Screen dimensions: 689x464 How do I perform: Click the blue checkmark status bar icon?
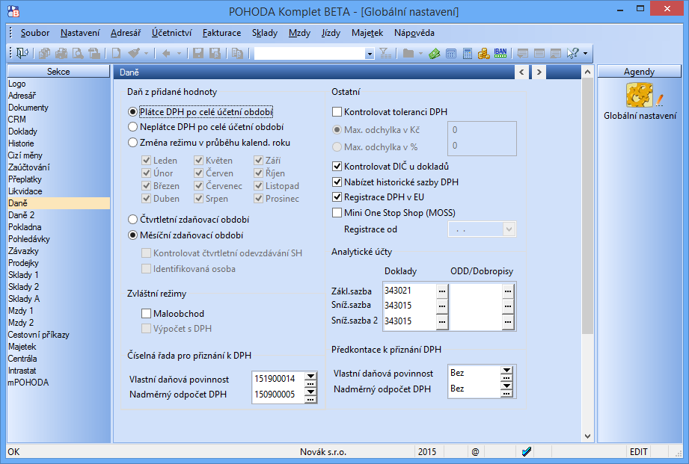click(x=527, y=451)
